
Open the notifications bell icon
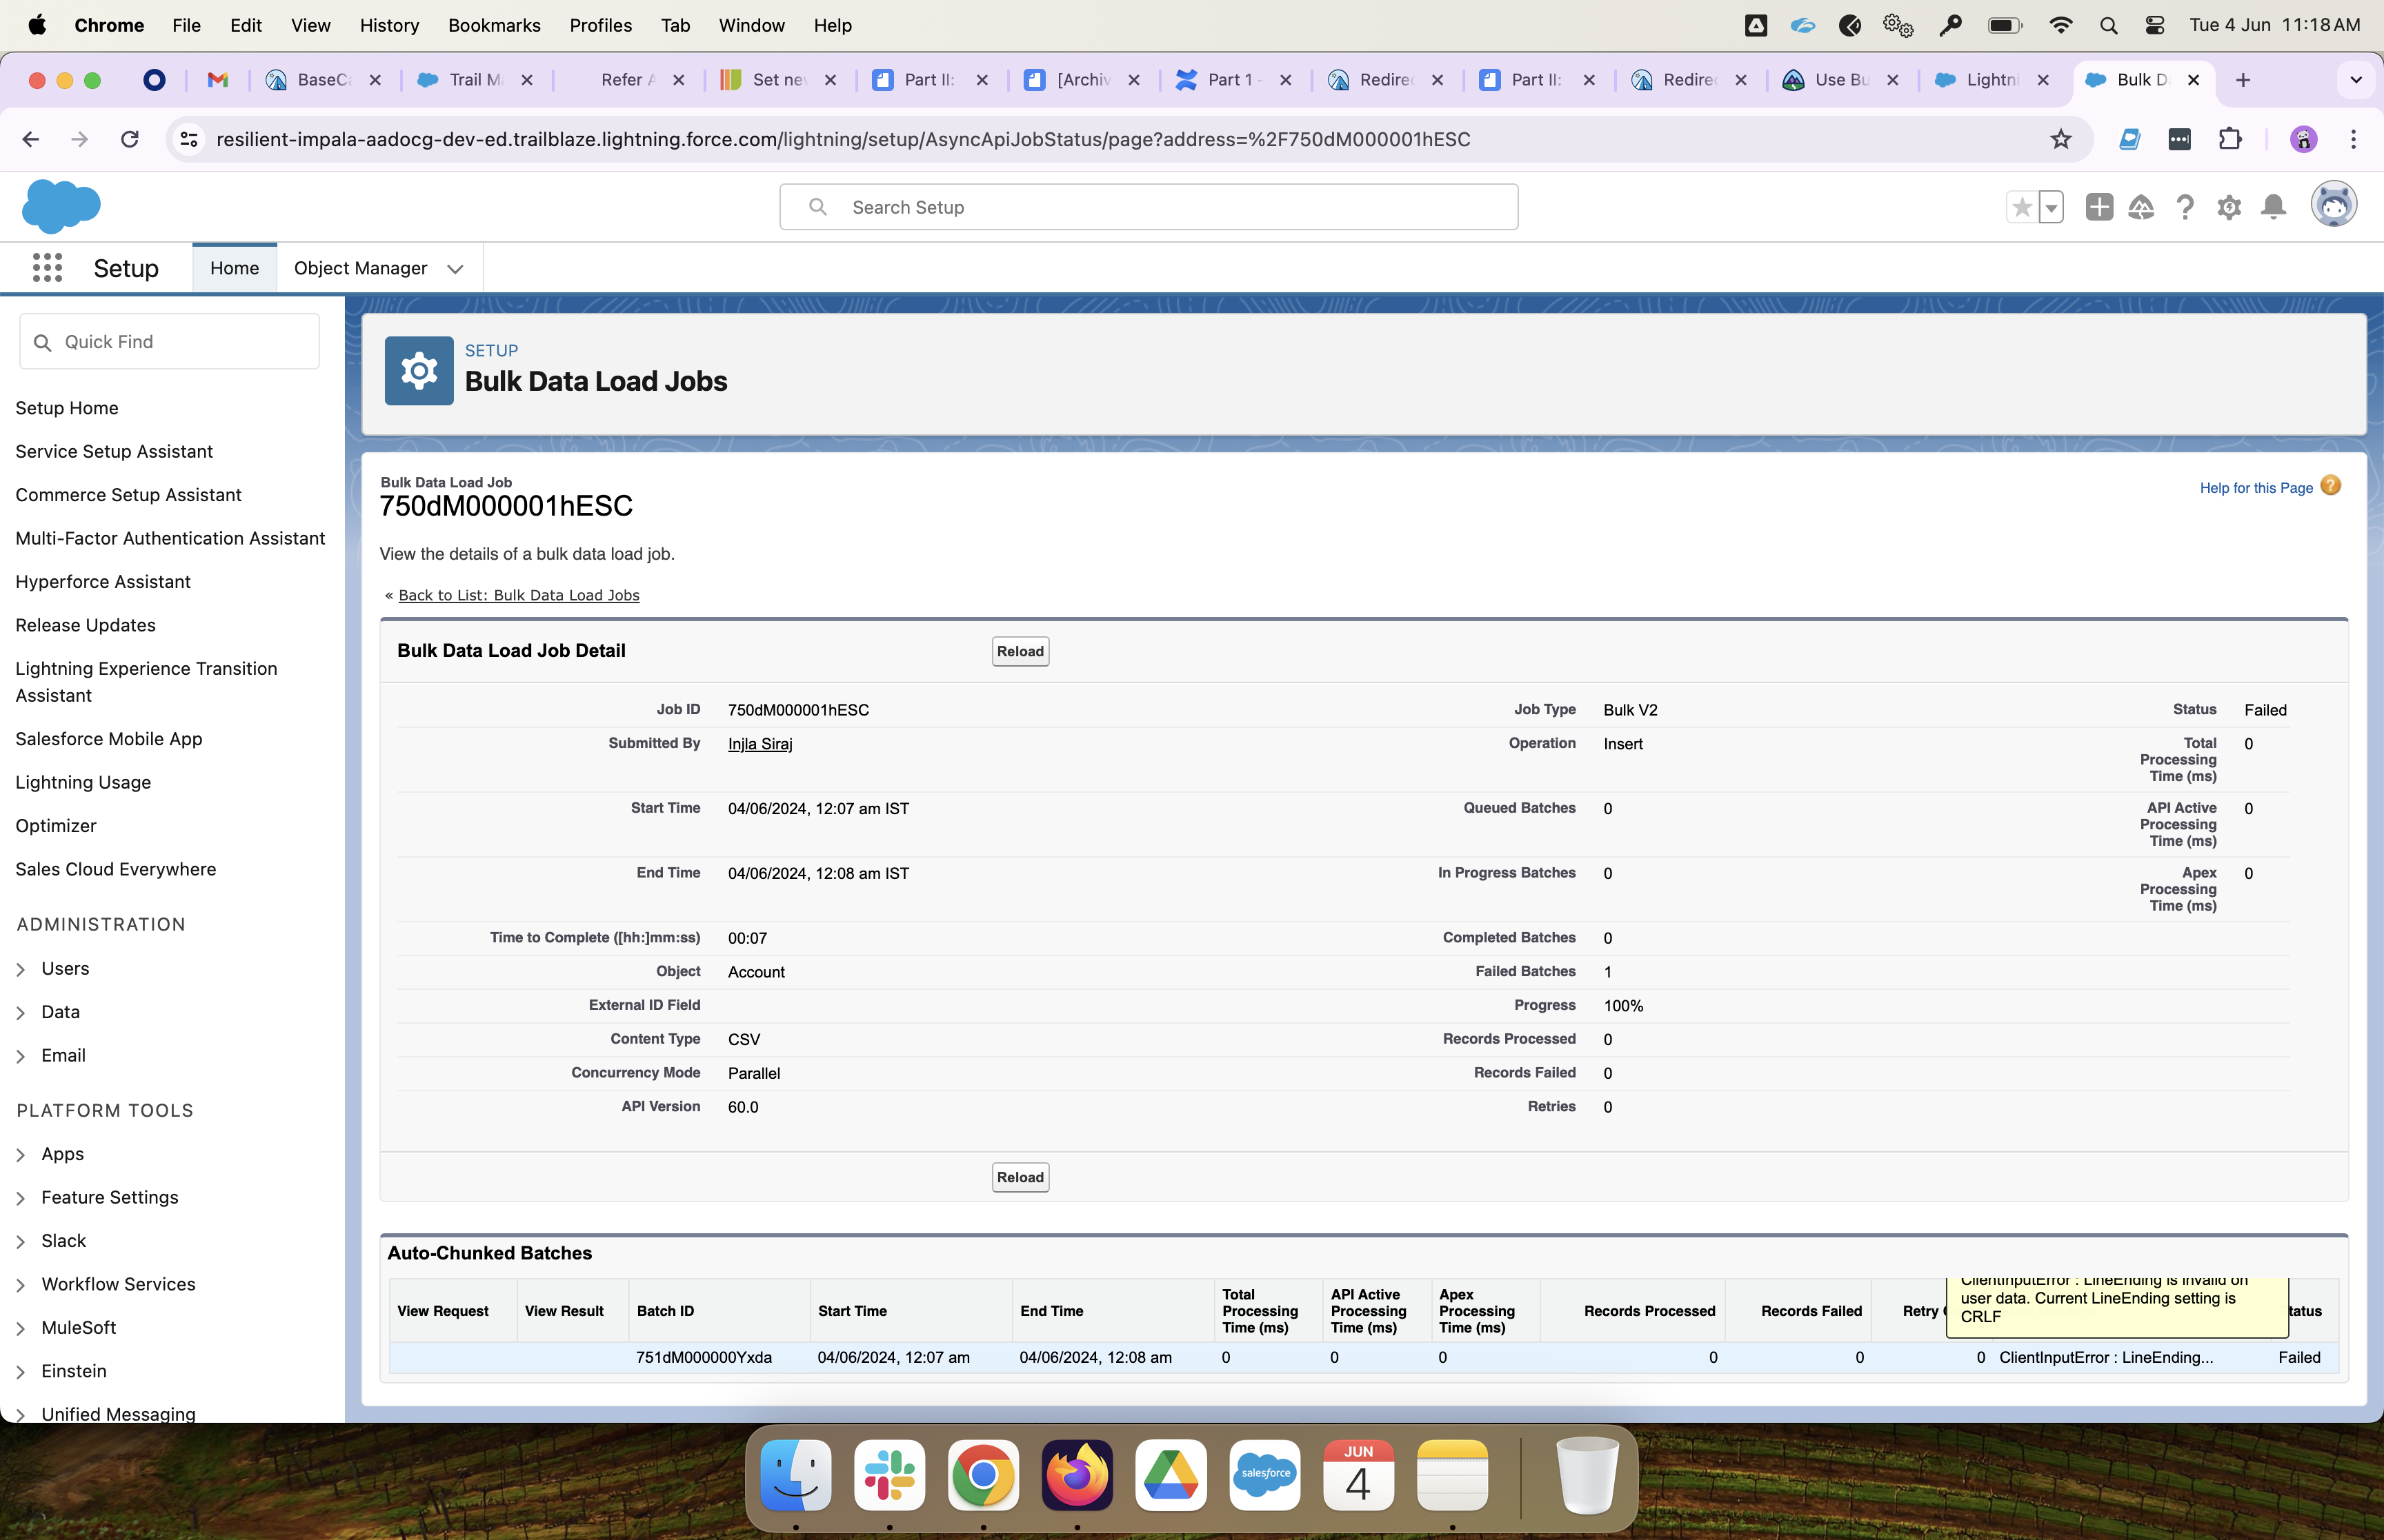point(2272,207)
